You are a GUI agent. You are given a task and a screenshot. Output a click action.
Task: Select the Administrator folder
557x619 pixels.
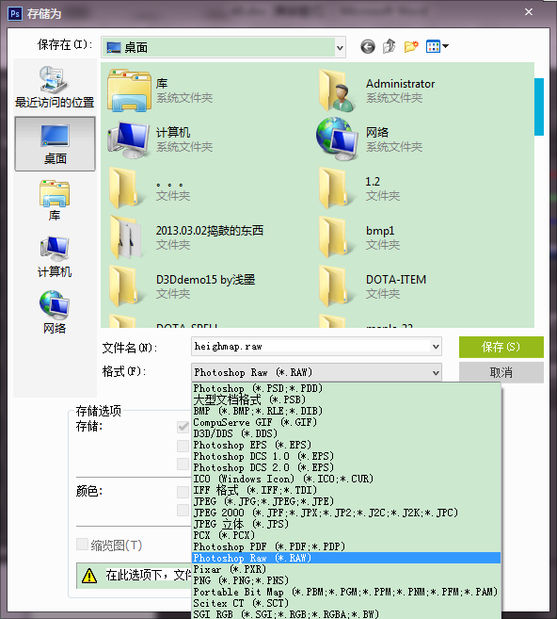pos(376,90)
